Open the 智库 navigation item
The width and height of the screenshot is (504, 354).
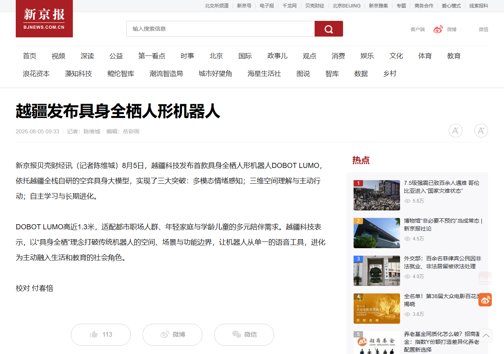tap(332, 74)
